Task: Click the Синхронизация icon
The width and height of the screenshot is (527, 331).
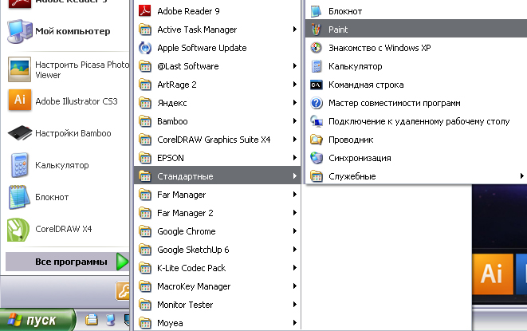Action: point(316,158)
